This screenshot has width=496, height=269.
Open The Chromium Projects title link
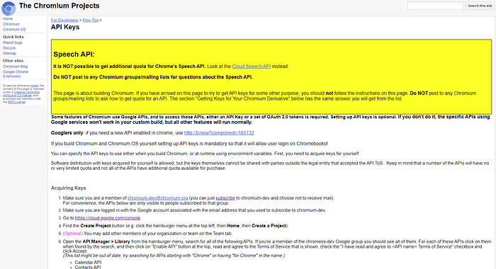point(59,6)
